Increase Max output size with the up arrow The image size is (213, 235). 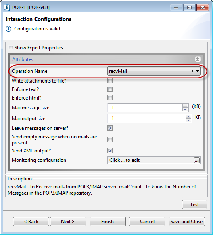click(188, 117)
